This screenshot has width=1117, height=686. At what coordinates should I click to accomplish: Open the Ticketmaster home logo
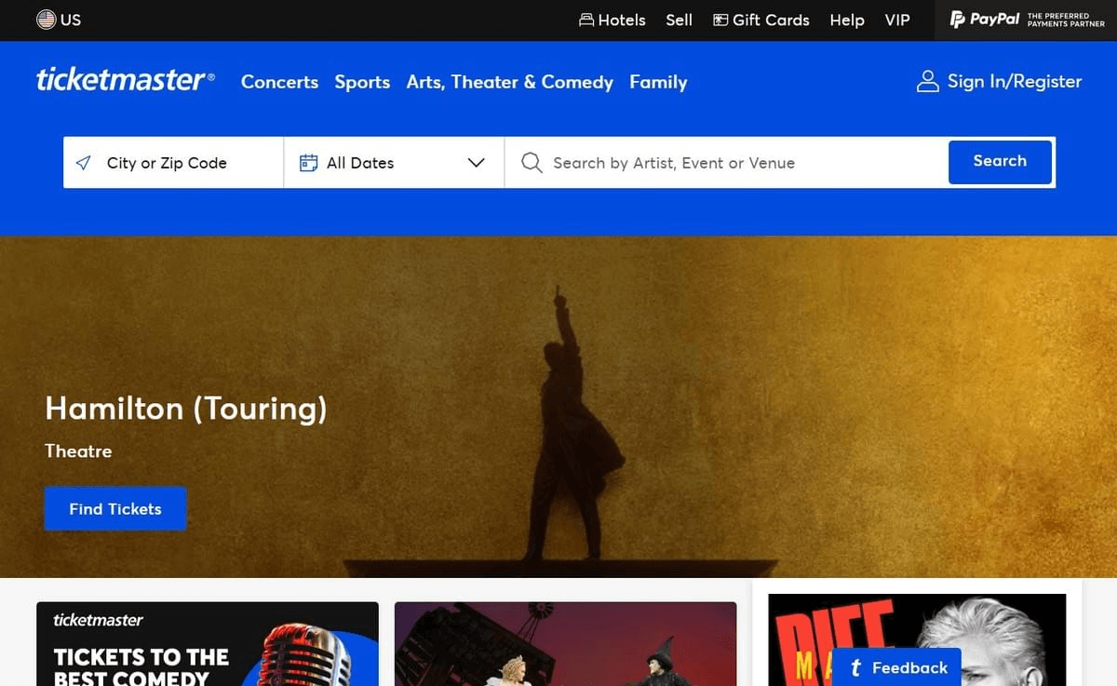point(125,81)
